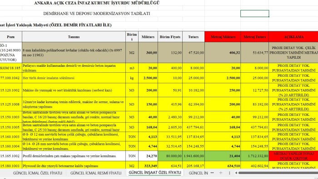Select the serbest kazı description cell
This screenshot has height=179, width=318.
74,90
